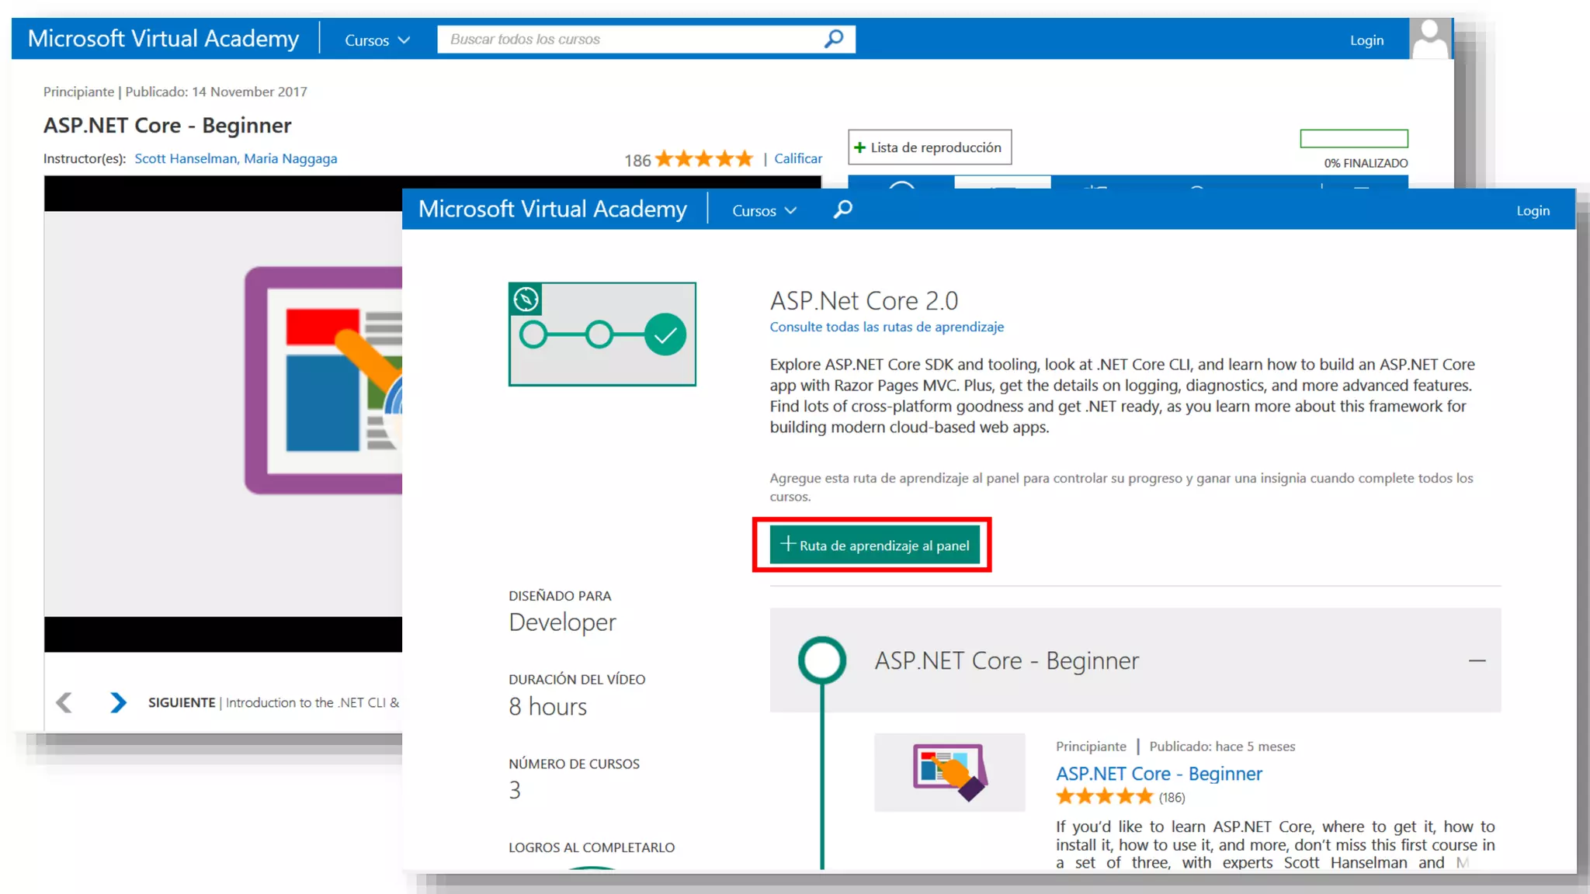This screenshot has height=894, width=1590.
Task: Click the five-star rating next to 186
Action: click(703, 159)
